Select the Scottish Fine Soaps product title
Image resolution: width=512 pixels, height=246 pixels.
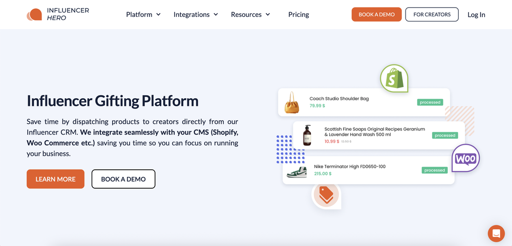pyautogui.click(x=375, y=131)
